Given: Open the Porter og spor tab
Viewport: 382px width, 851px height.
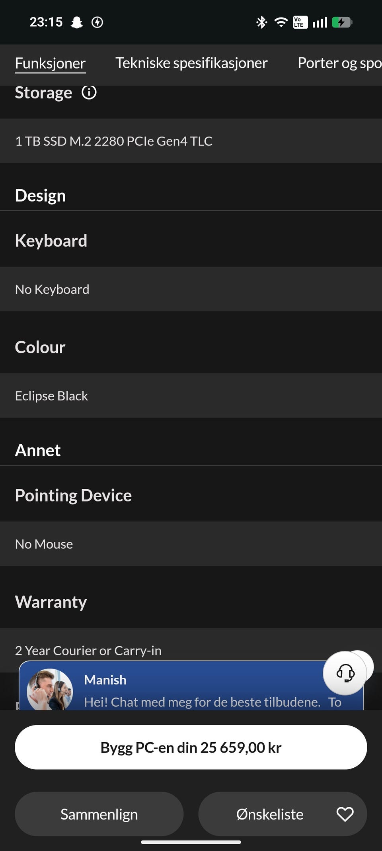Looking at the screenshot, I should pos(339,63).
